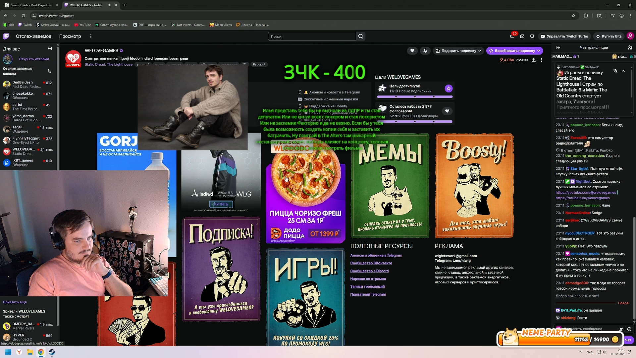636x358 pixels.
Task: Toggle the heart follow button
Action: click(x=412, y=51)
